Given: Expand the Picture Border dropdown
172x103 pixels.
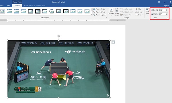Looking at the screenshot, I should click(100, 9).
